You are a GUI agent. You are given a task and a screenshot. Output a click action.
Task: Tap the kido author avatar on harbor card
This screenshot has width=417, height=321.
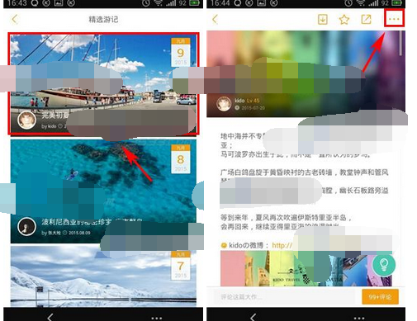26,120
